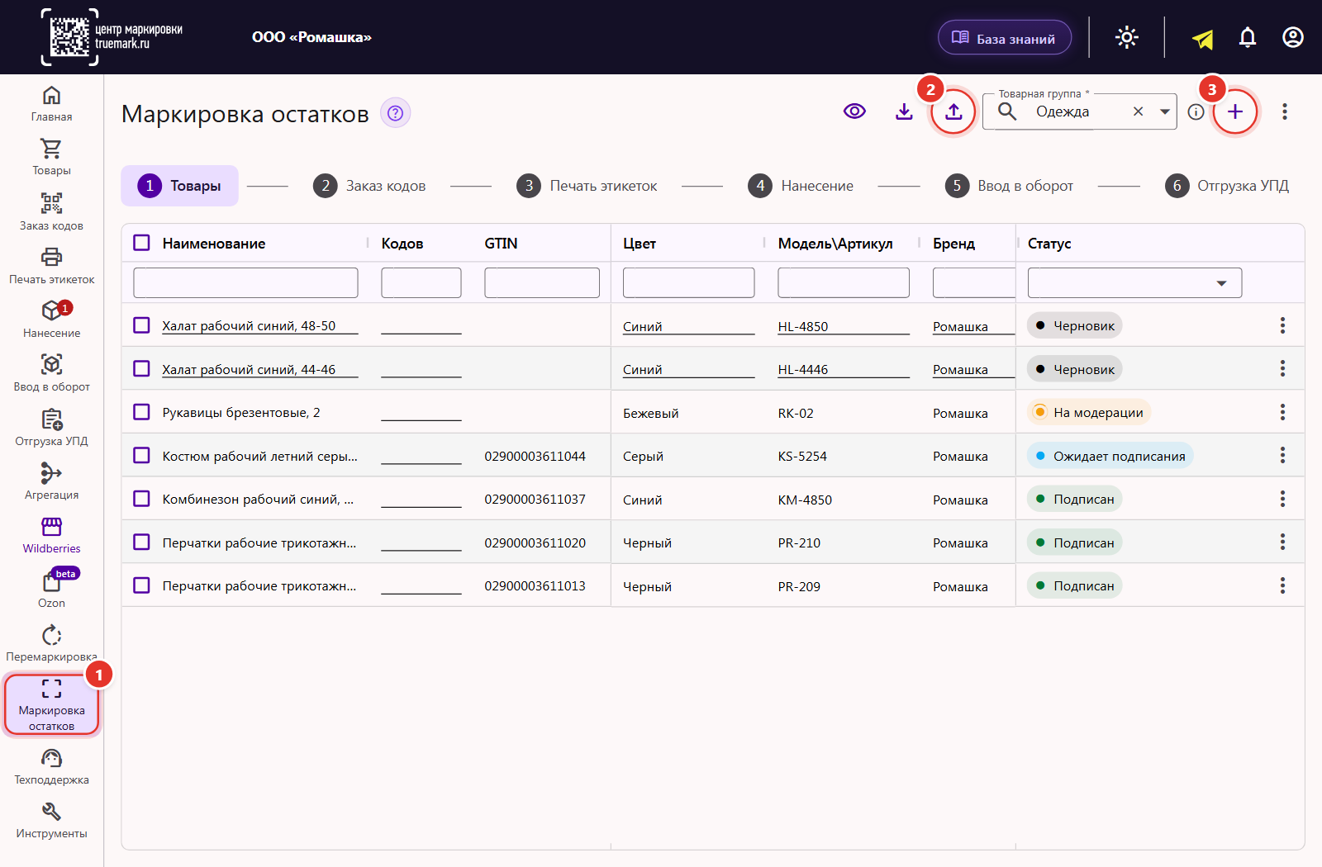Open the Статус filter dropdown

point(1134,283)
